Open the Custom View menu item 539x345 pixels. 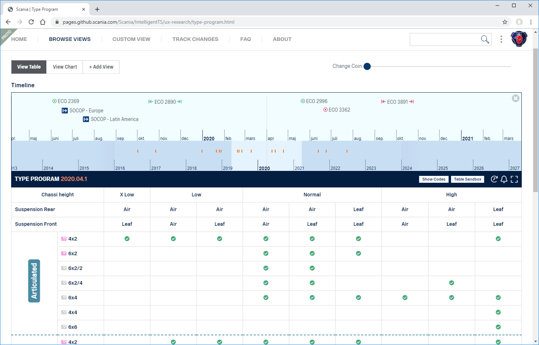pyautogui.click(x=131, y=39)
